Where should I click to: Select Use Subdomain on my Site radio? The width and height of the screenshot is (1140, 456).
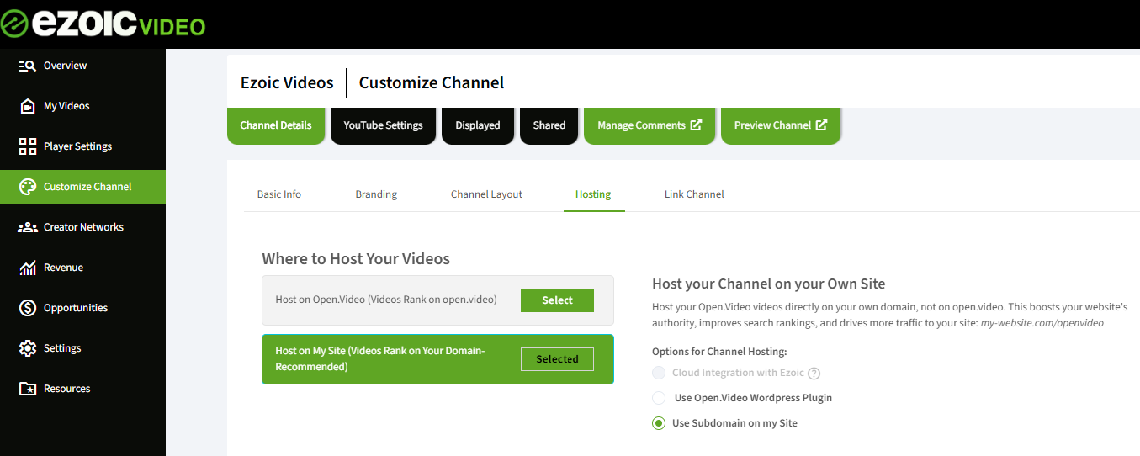pyautogui.click(x=659, y=423)
